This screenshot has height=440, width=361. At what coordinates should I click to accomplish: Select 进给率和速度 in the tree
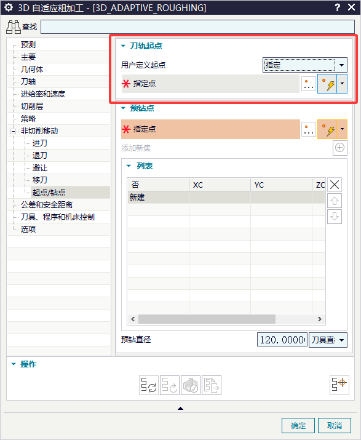(x=43, y=94)
